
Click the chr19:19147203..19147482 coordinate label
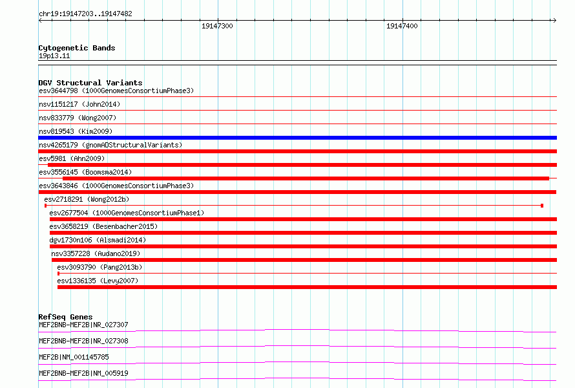coord(85,14)
